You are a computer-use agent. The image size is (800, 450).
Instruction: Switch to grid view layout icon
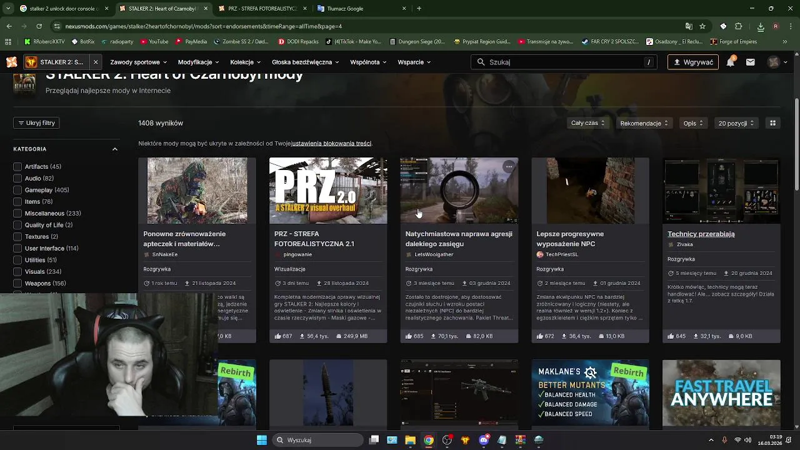(772, 123)
